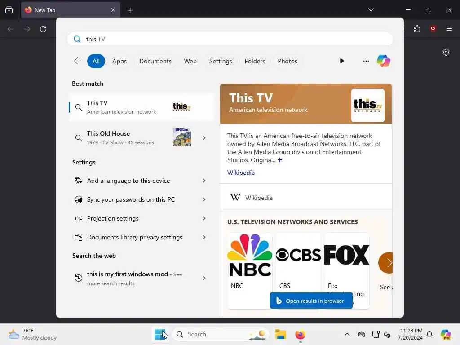Open the list all tabs dropdown
Image resolution: width=460 pixels, height=345 pixels.
coord(371,10)
